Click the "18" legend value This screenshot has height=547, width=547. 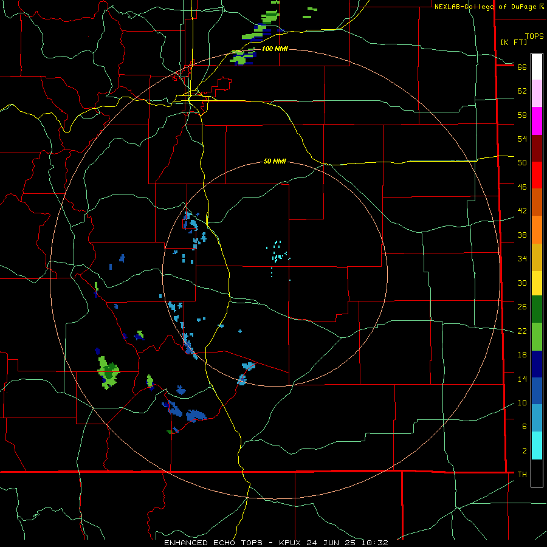click(x=522, y=355)
